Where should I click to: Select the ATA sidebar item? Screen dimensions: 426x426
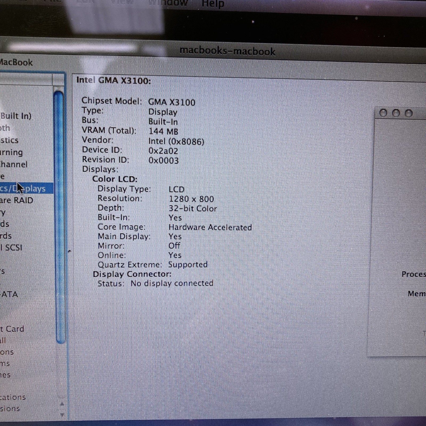9,294
